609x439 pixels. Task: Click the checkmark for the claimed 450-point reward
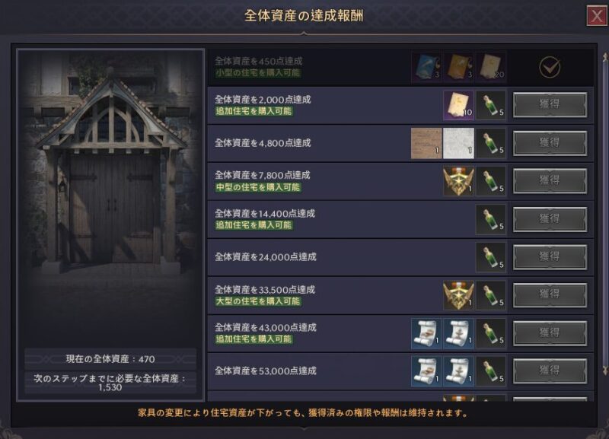tap(550, 67)
